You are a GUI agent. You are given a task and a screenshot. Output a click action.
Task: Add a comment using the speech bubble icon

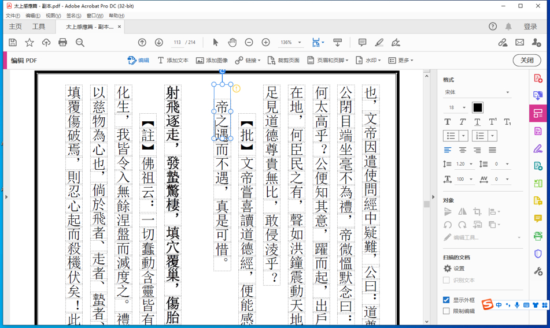pyautogui.click(x=362, y=43)
